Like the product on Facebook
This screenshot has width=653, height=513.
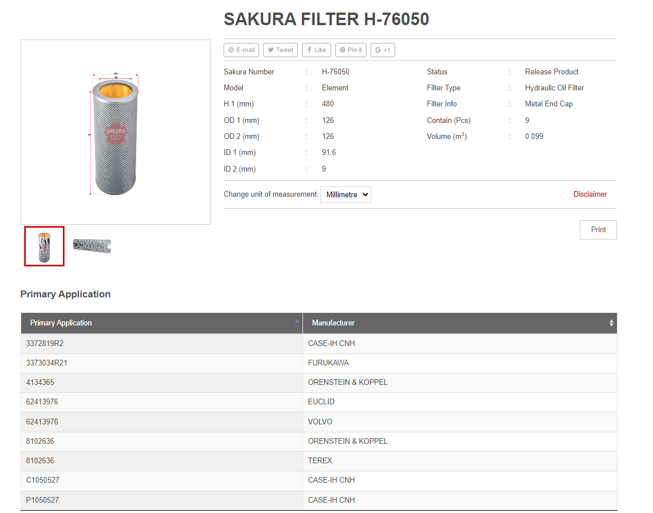316,50
